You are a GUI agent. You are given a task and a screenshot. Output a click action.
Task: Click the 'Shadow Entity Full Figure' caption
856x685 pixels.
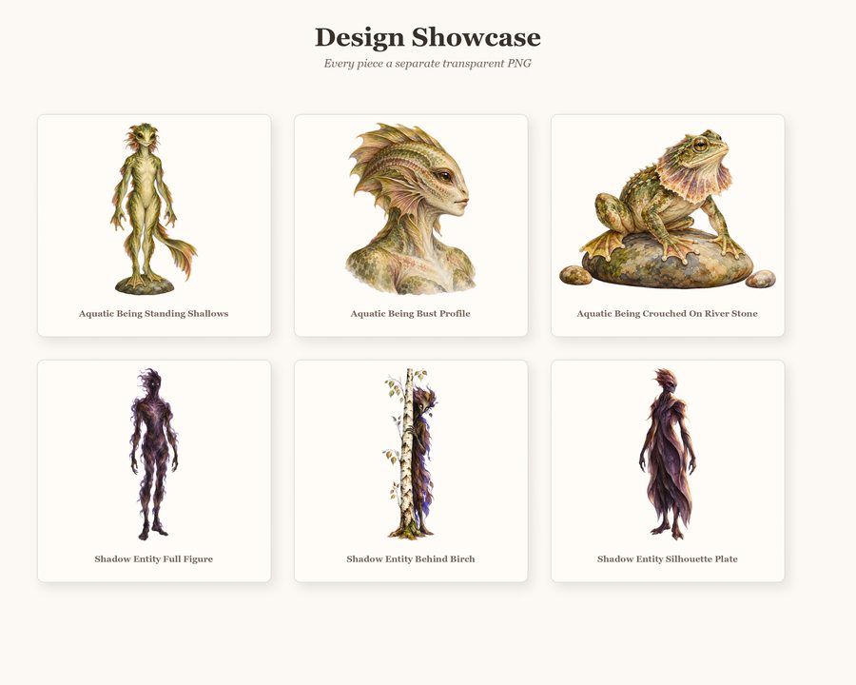pos(154,558)
